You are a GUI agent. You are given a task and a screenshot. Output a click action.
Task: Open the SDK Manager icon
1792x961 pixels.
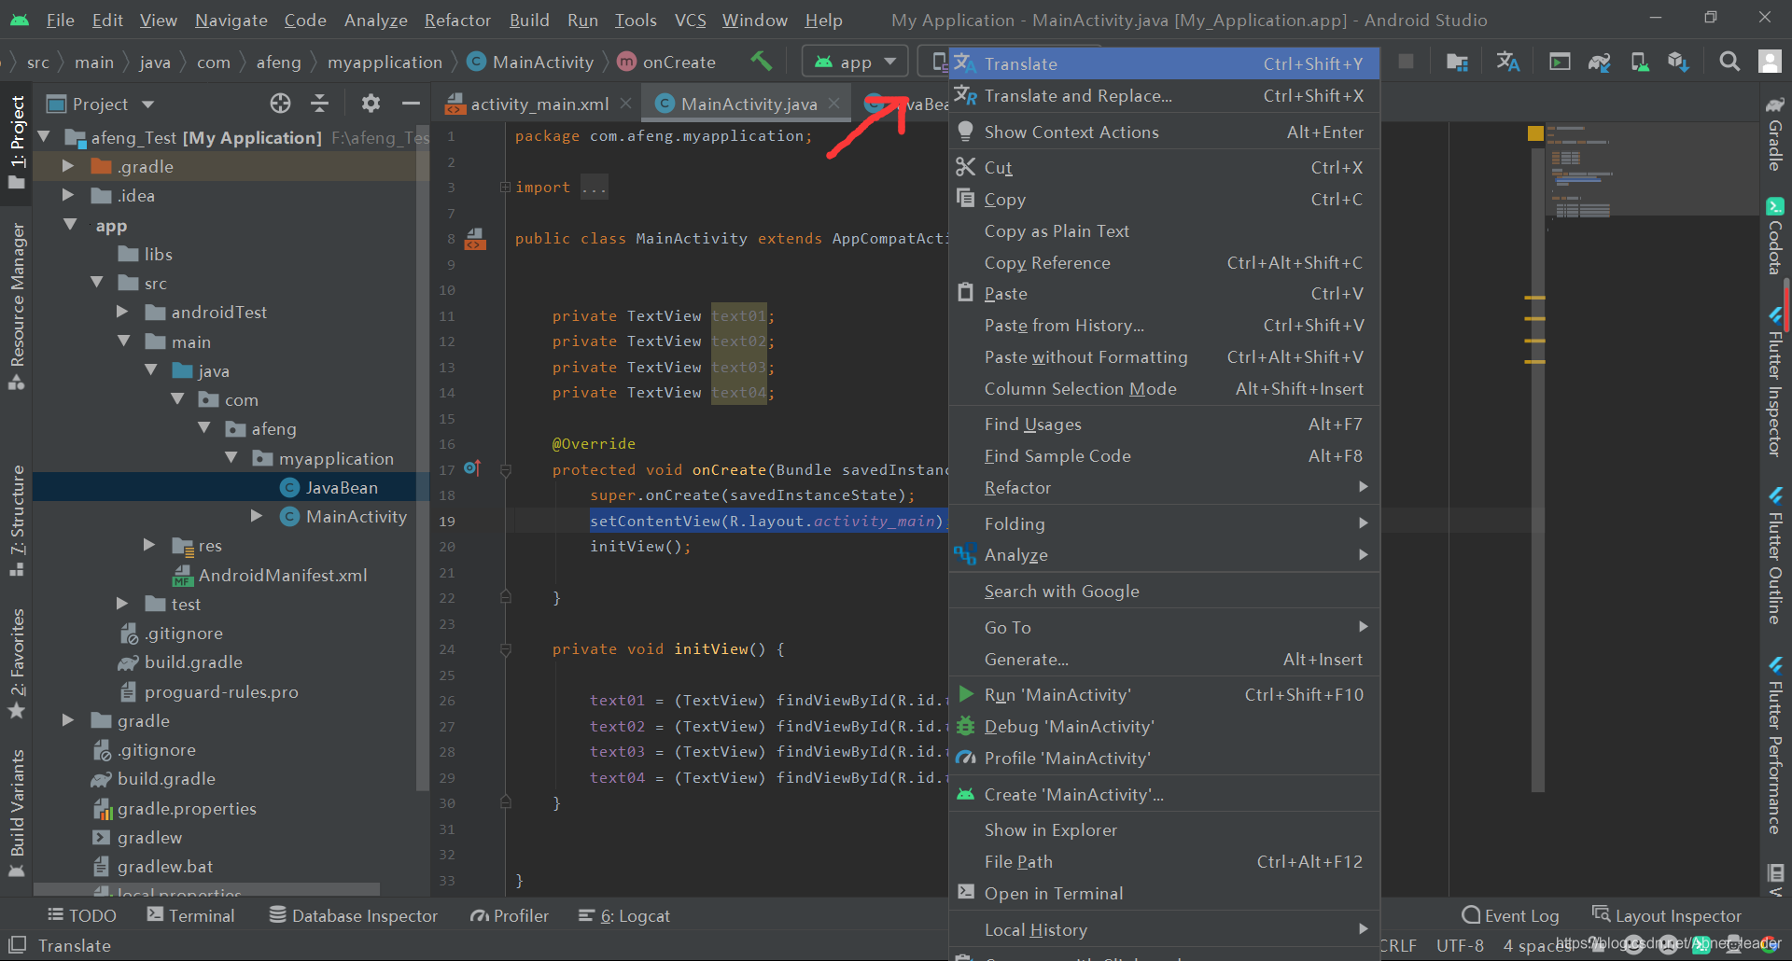point(1678,62)
